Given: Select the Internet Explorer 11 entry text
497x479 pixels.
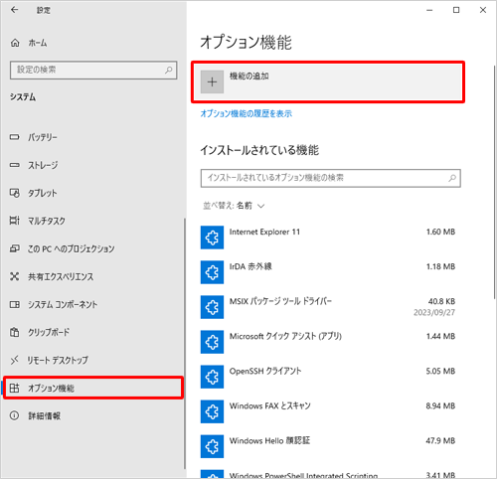Looking at the screenshot, I should click(x=264, y=232).
